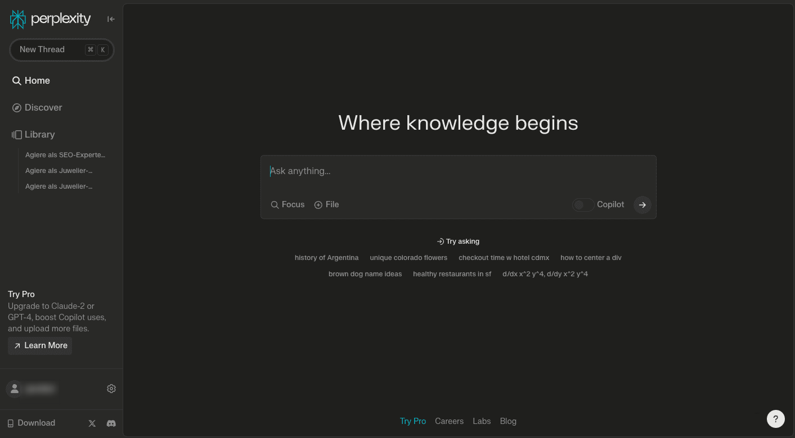Try the 'how to center a div' suggestion

tap(591, 258)
